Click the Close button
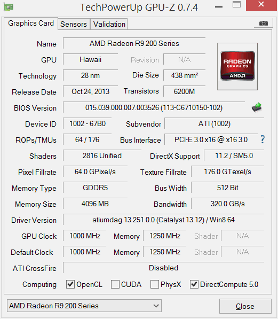The height and width of the screenshot is (319, 278). (245, 306)
